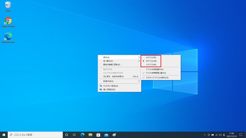Check the battery tray icon
Image resolution: width=246 pixels, height=138 pixels.
click(x=213, y=135)
